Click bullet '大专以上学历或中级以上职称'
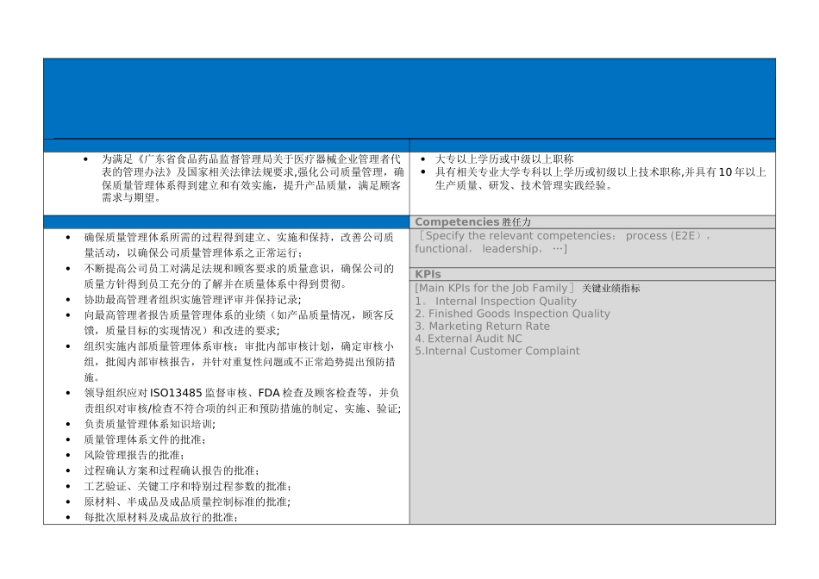Screen dimensions: 819x579 pyautogui.click(x=504, y=159)
